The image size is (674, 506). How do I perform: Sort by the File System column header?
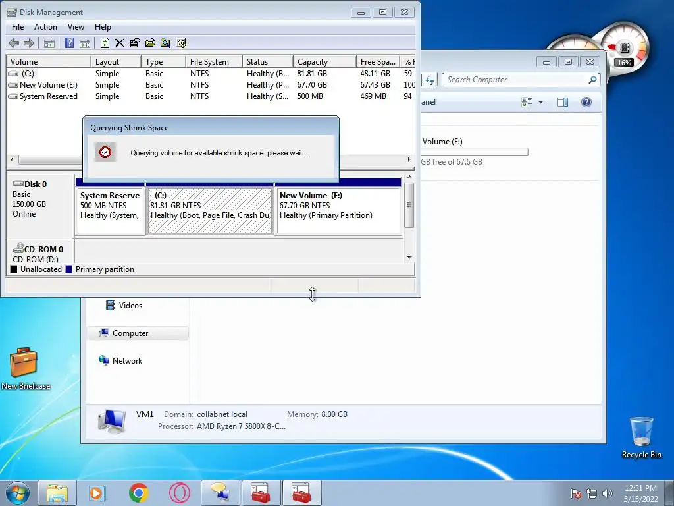[214, 61]
